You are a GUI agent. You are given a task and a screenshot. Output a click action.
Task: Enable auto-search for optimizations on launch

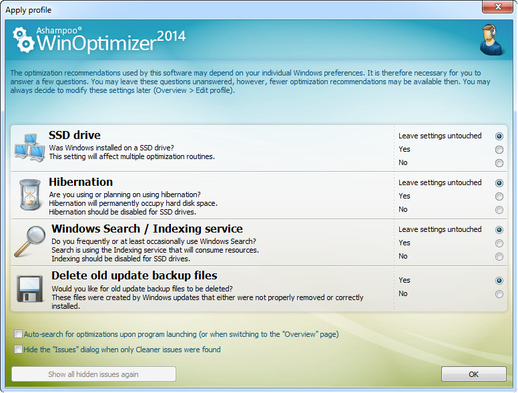(17, 334)
